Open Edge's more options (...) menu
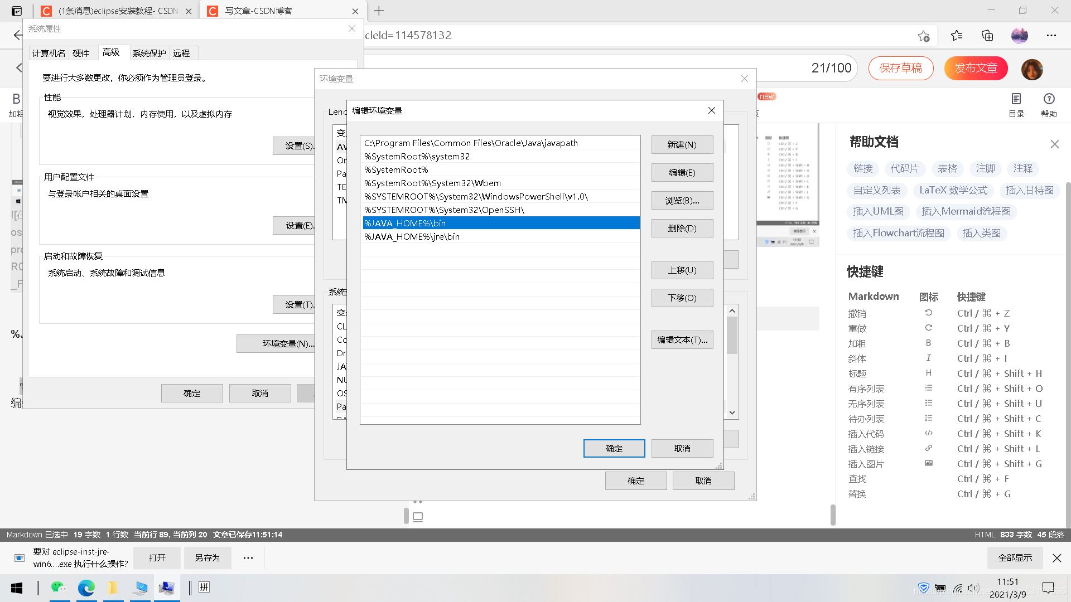This screenshot has width=1071, height=602. pos(1051,35)
